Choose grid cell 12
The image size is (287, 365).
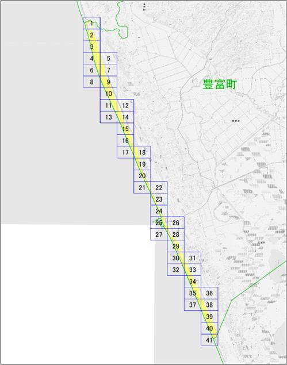click(125, 105)
